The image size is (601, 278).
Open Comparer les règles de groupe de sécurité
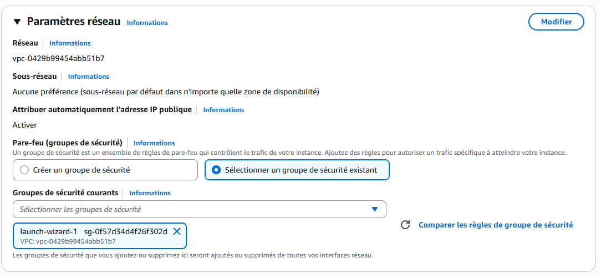496,225
